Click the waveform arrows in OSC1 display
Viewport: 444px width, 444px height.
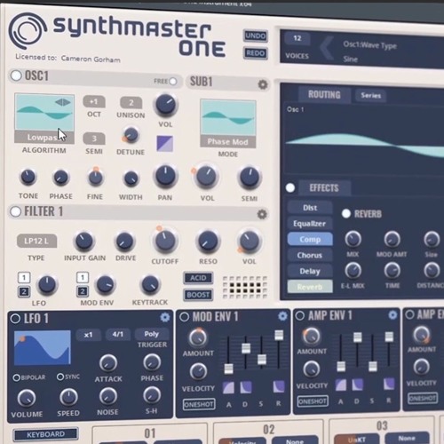tap(63, 102)
